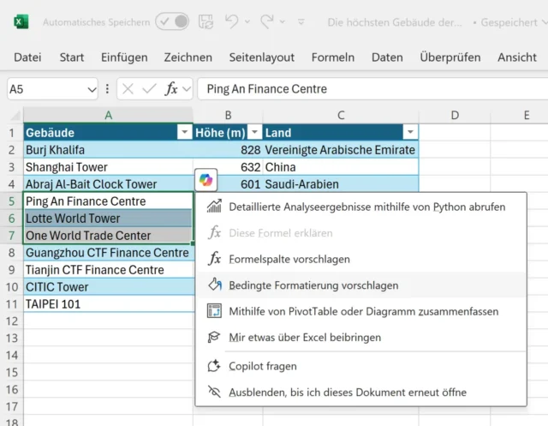The height and width of the screenshot is (426, 548).
Task: Click the Excel app icon in title bar
Action: [x=21, y=21]
